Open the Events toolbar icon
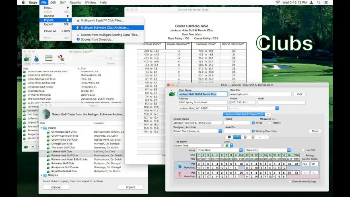350x197 pixels. pyautogui.click(x=61, y=60)
